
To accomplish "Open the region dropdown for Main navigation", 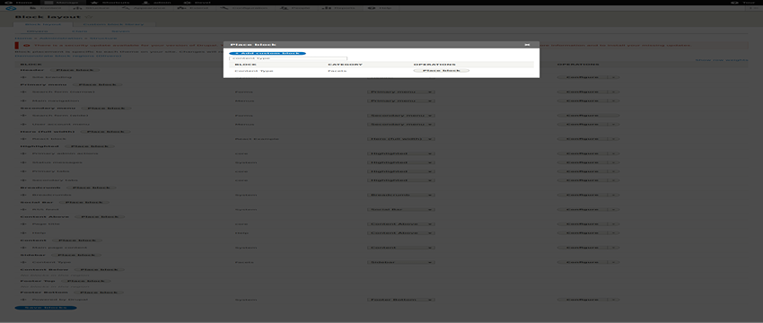I will tap(400, 100).
